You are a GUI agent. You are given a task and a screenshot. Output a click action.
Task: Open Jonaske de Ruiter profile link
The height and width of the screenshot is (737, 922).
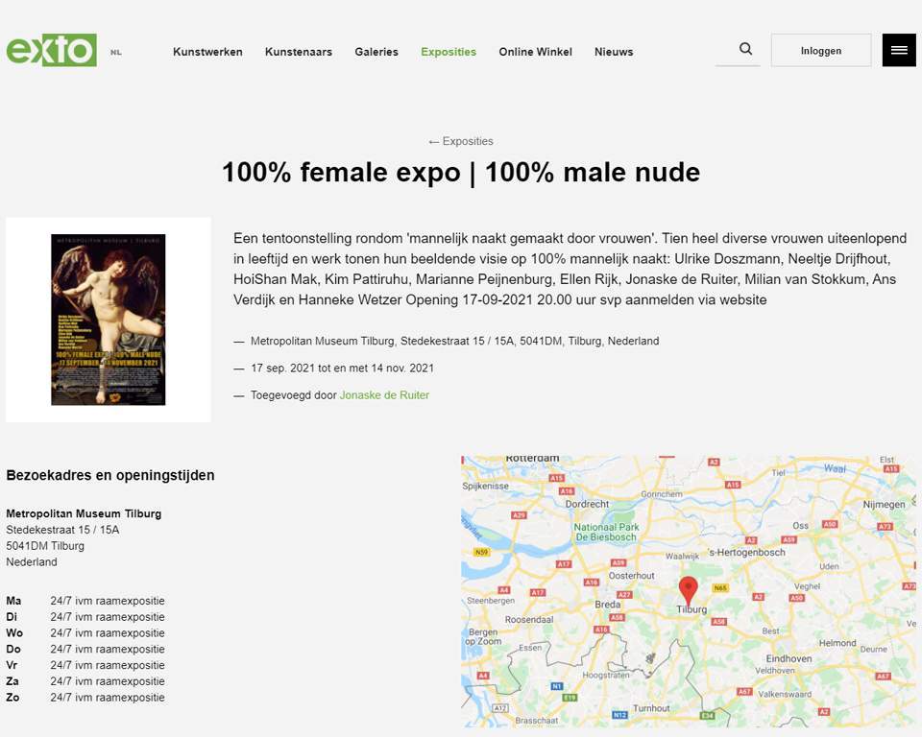(x=384, y=394)
